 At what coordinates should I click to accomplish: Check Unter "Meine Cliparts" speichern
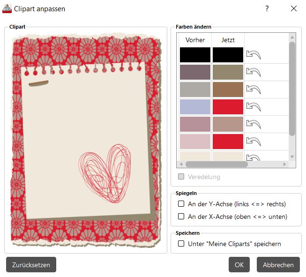tap(181, 244)
